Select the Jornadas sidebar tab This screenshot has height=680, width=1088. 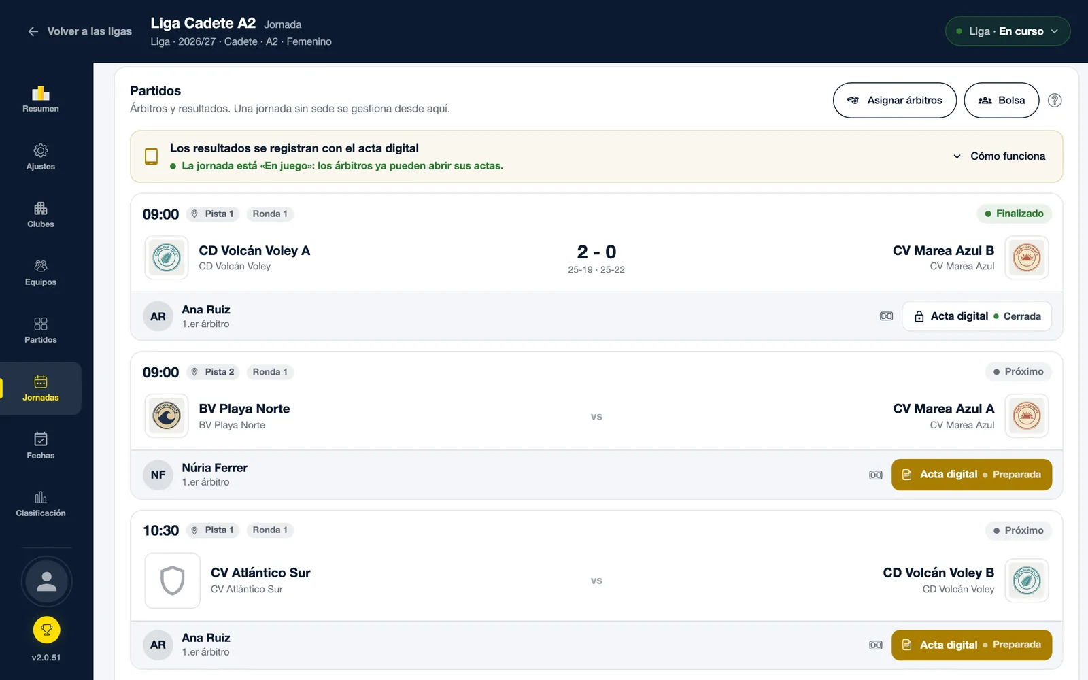pyautogui.click(x=41, y=388)
